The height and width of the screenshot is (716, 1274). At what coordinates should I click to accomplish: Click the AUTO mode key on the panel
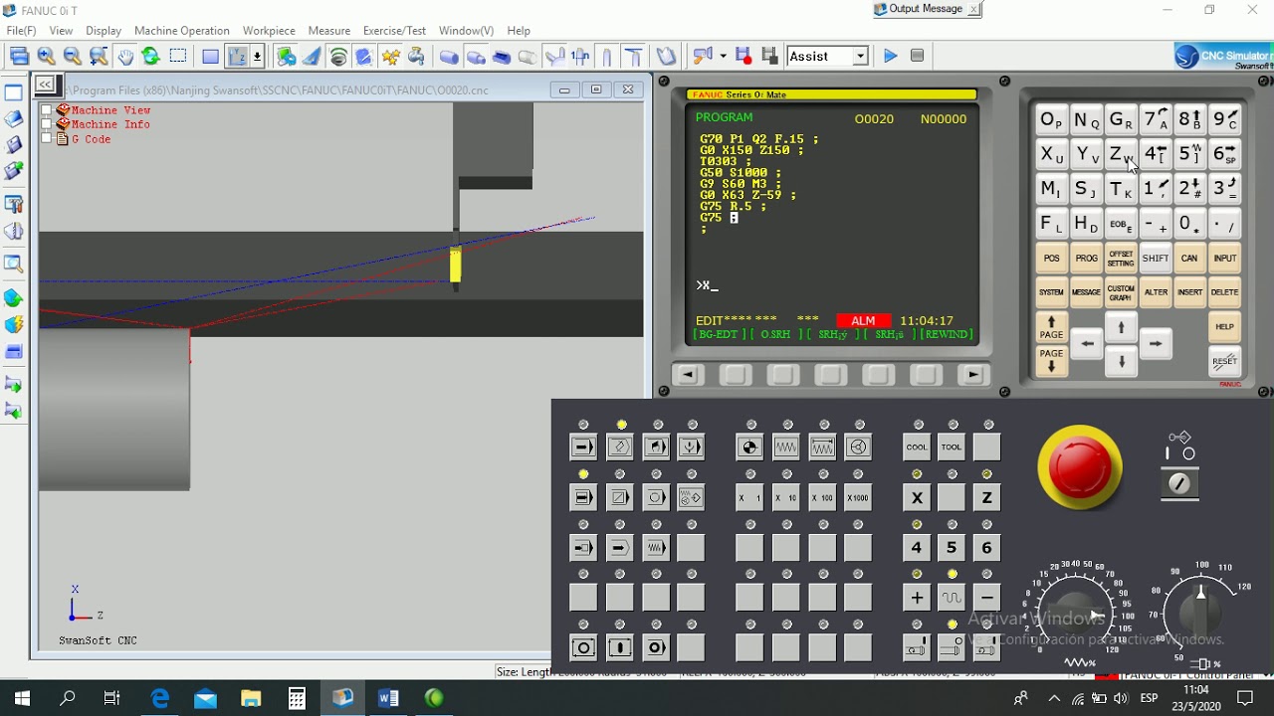[x=583, y=447]
